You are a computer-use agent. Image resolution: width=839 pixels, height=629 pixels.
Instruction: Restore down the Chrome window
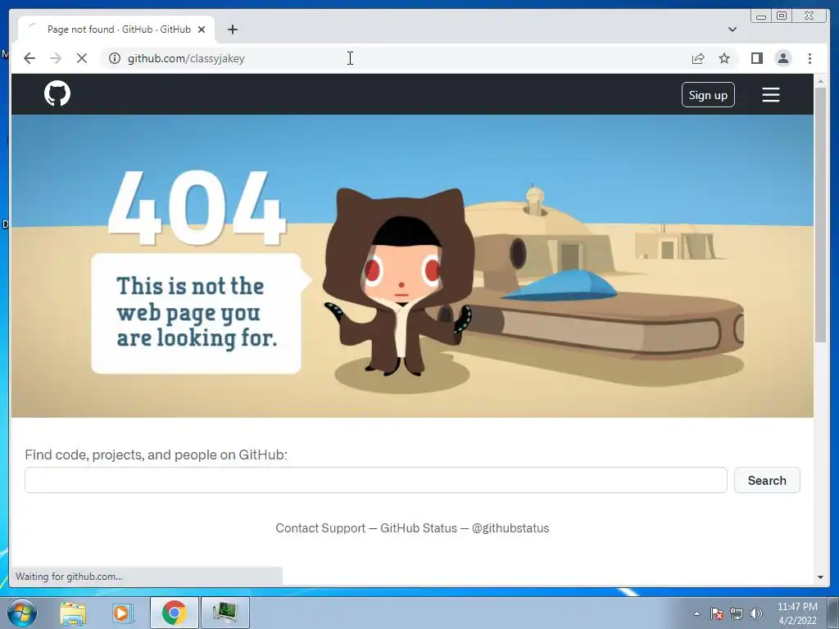(782, 16)
